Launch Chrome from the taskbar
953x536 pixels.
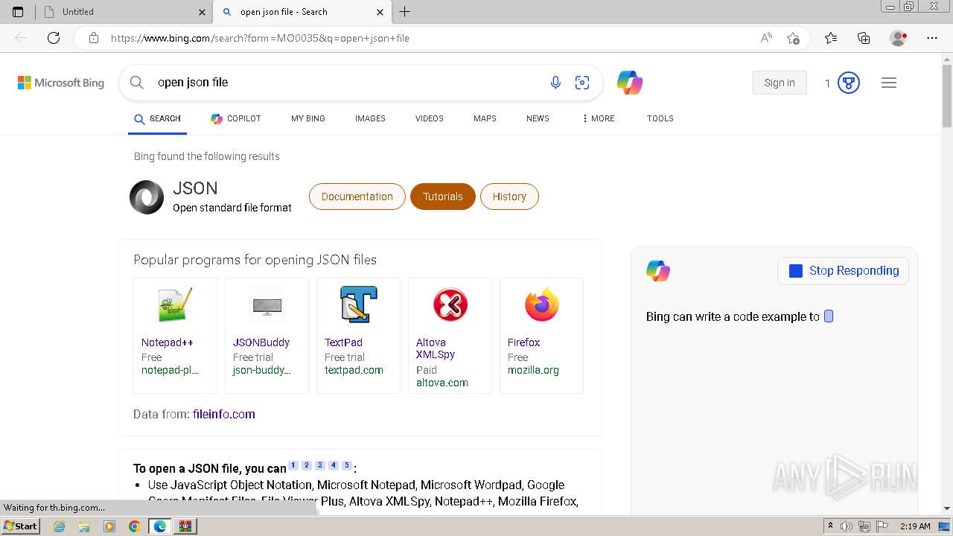point(135,526)
